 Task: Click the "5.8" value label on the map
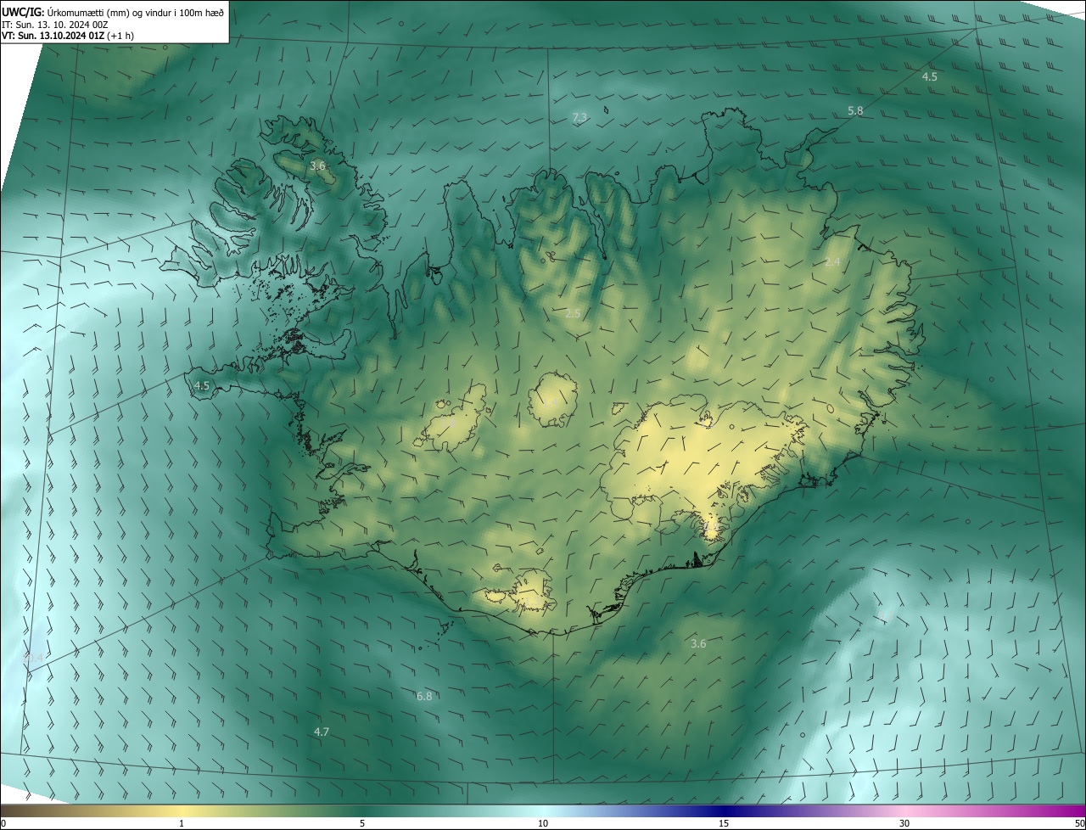click(855, 111)
